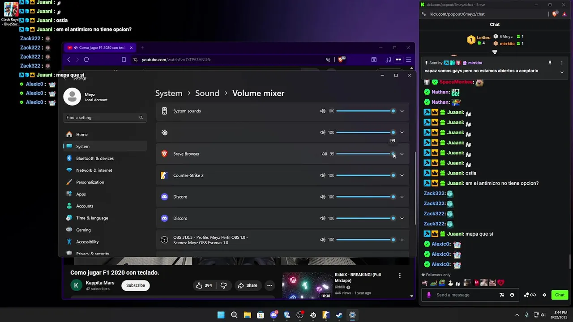Screen dimensions: 573x322
Task: Click the Counter-Strike 2 app icon in mixer
Action: coord(164,175)
